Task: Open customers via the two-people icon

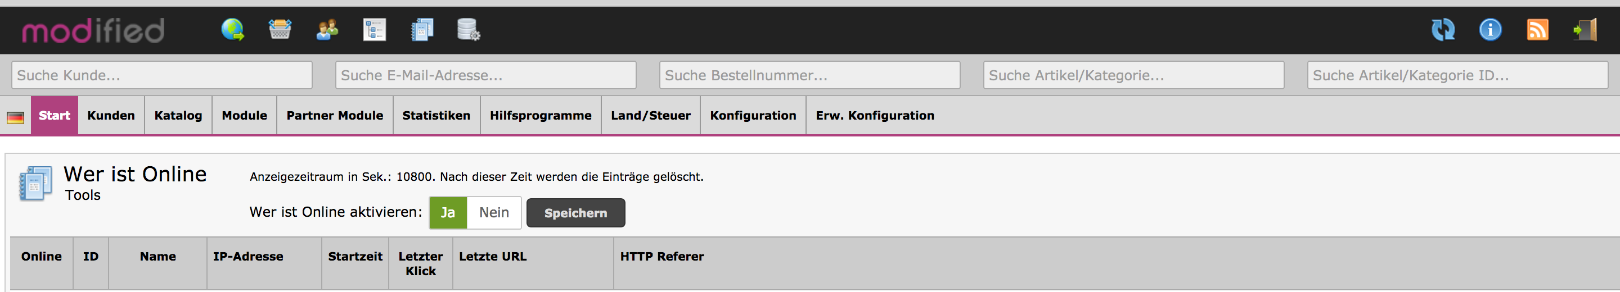Action: click(327, 30)
